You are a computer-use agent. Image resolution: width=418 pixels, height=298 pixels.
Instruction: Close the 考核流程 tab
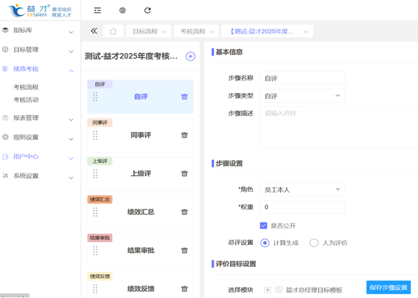212,32
